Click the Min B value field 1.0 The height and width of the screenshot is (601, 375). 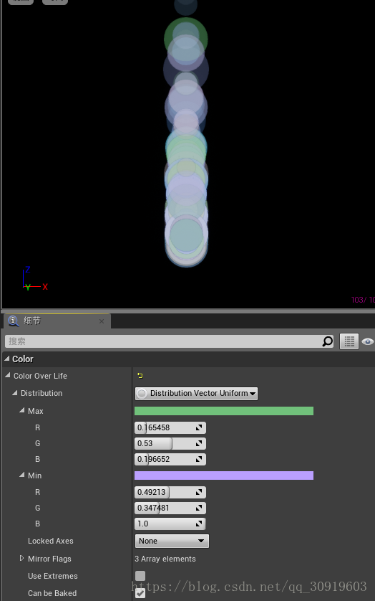point(170,524)
